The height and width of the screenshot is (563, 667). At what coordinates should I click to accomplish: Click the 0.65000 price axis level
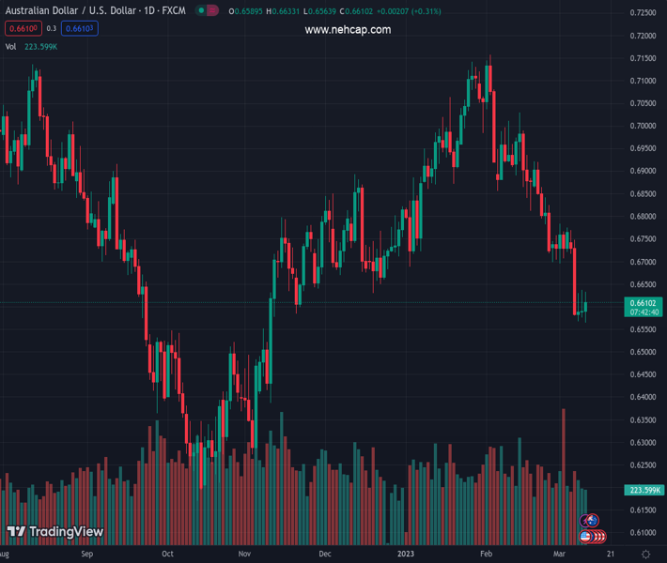click(644, 353)
